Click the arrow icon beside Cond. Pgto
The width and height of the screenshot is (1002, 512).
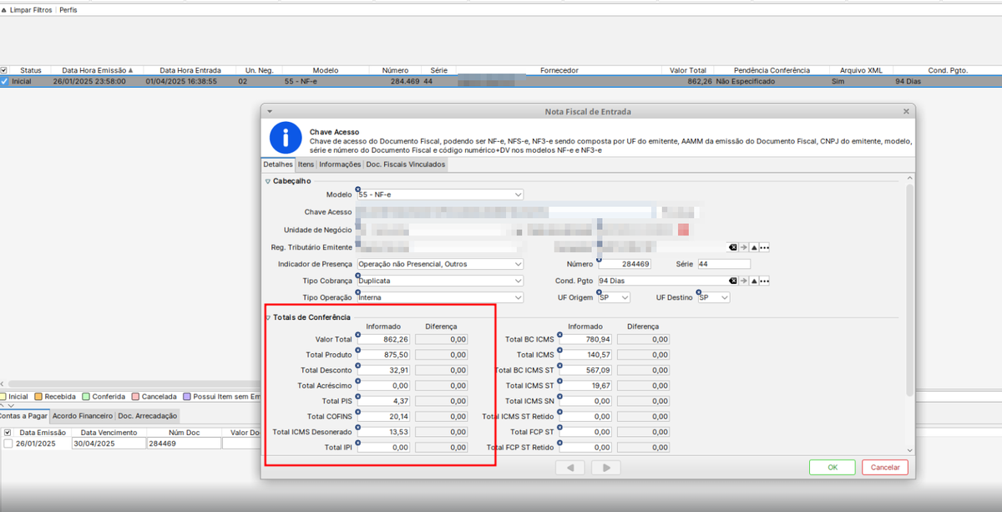tap(743, 281)
